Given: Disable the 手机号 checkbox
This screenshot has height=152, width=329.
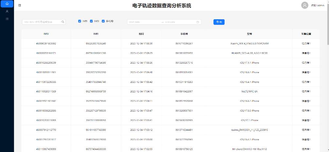Looking at the screenshot, I should [103, 21].
